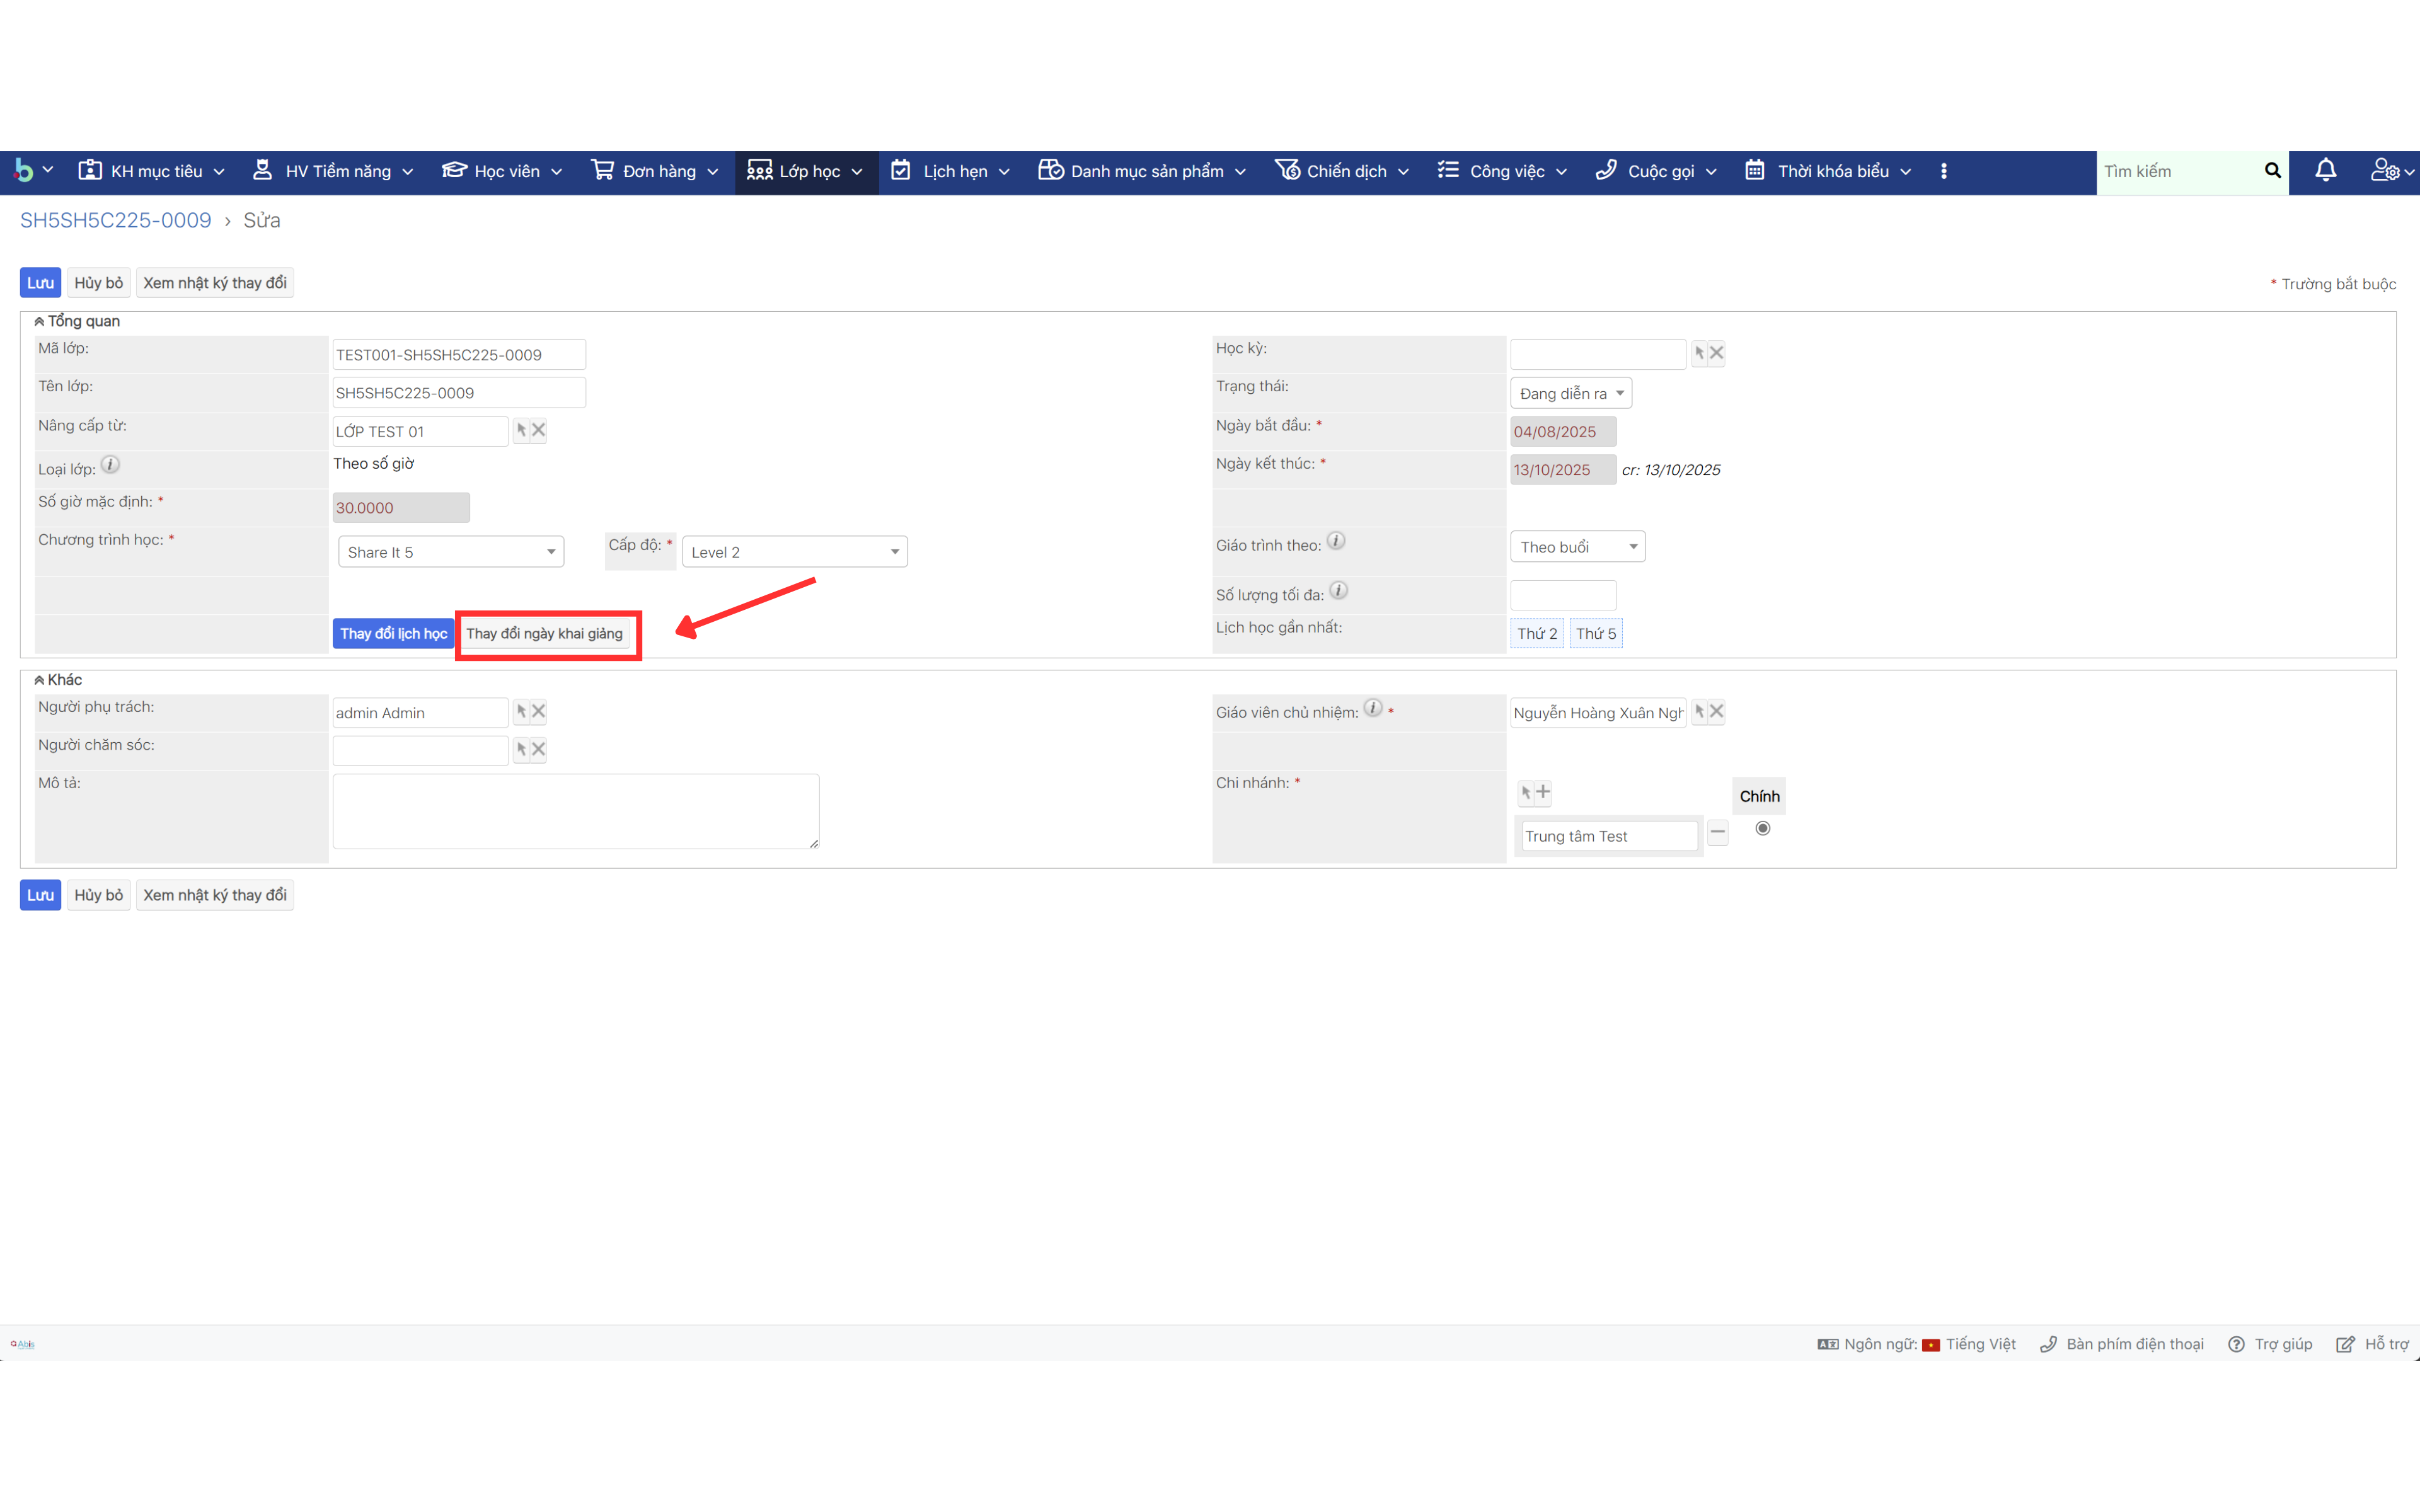Open the Trạng thái dropdown
Image resolution: width=2420 pixels, height=1512 pixels.
pos(1570,393)
